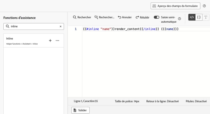Click the Valider button
Viewport: 210px width, 114px height.
coord(80,110)
